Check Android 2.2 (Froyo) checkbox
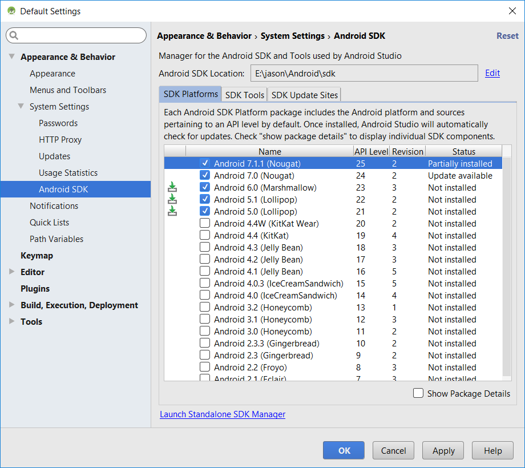The height and width of the screenshot is (468, 525). coord(204,367)
